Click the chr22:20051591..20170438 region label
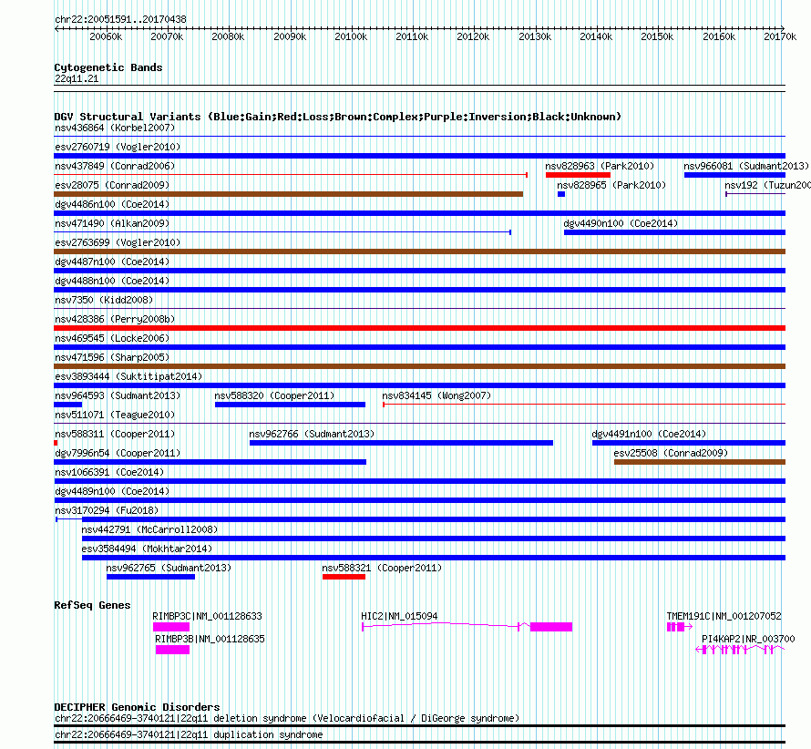The height and width of the screenshot is (749, 811). coord(120,20)
